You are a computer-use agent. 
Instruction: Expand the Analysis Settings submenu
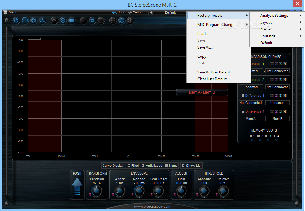[x=277, y=16]
